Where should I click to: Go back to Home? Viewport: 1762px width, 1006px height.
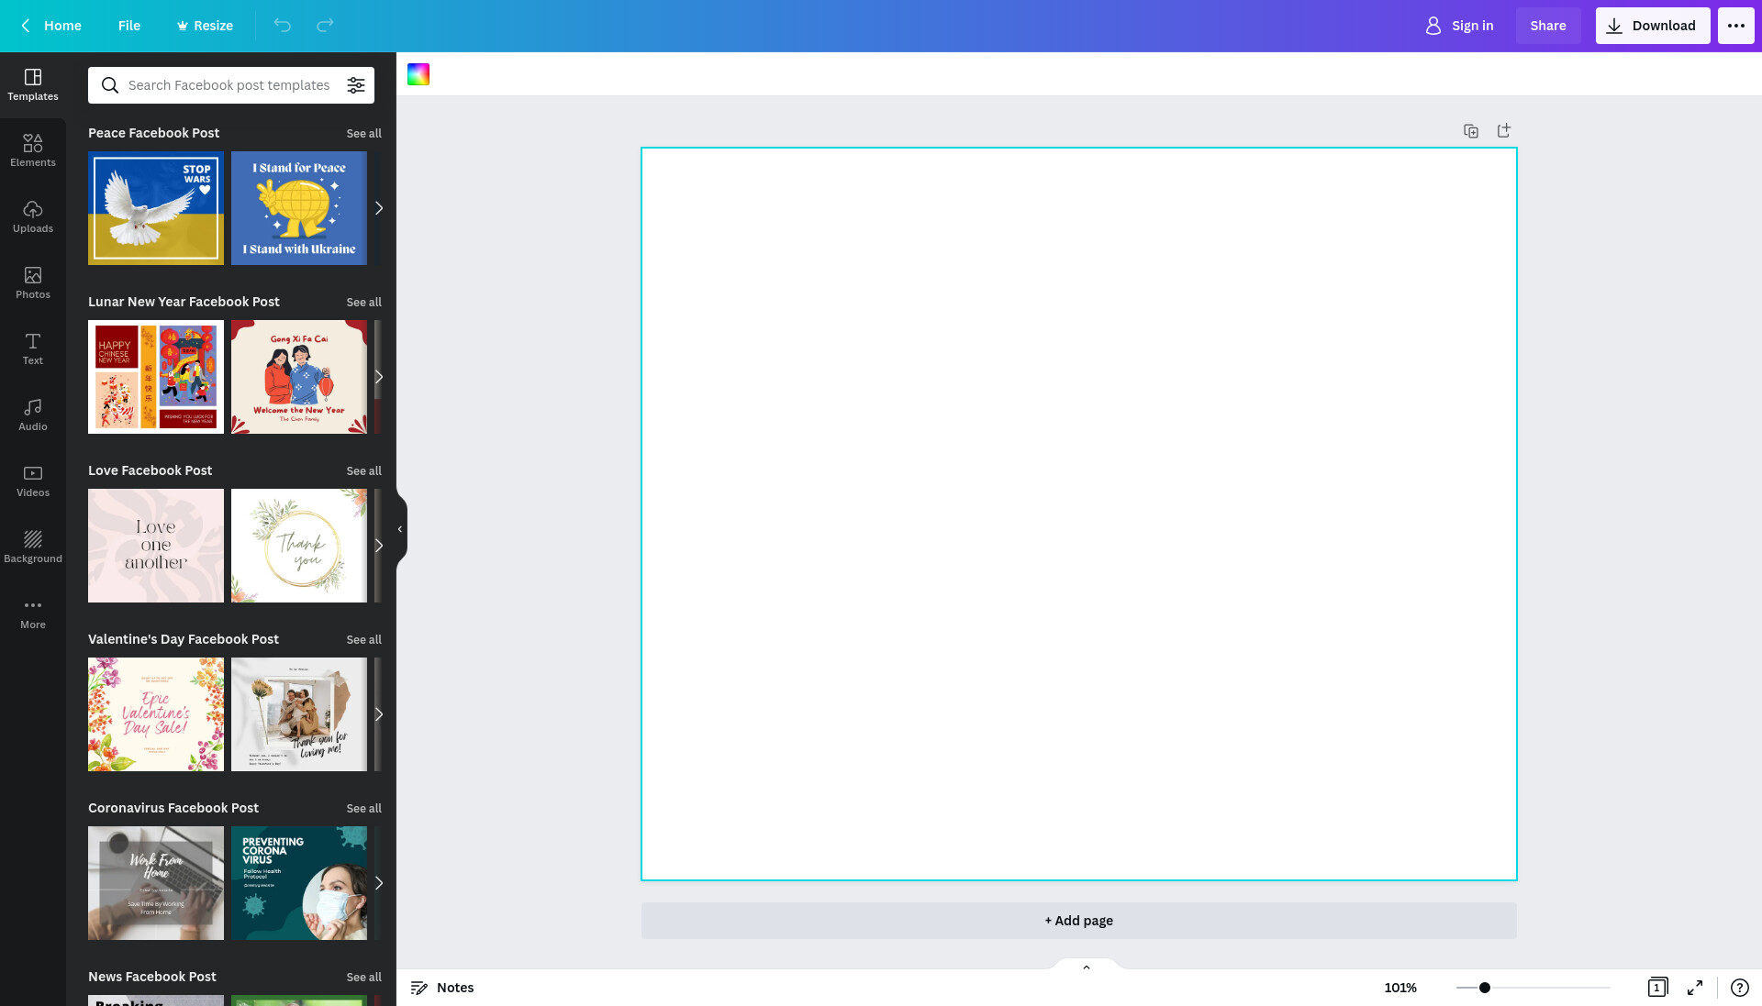coord(51,26)
